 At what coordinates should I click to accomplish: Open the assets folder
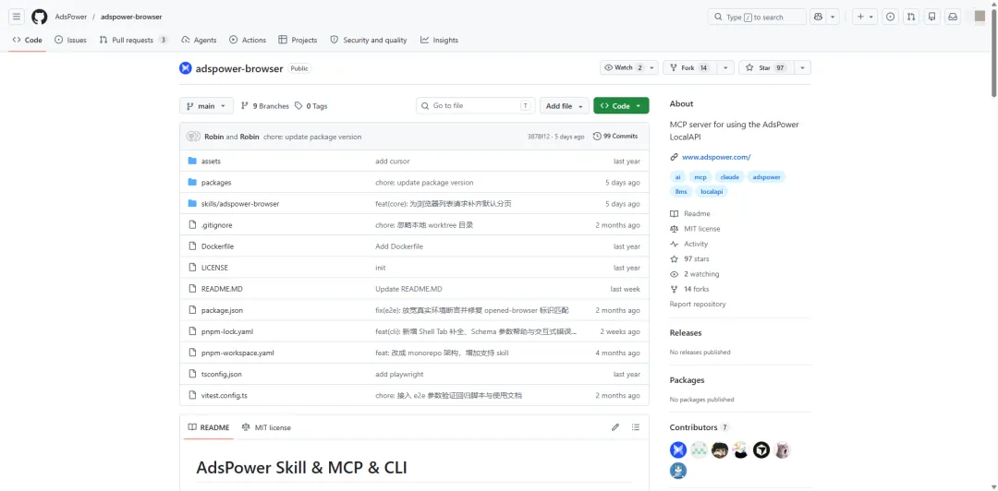(211, 162)
